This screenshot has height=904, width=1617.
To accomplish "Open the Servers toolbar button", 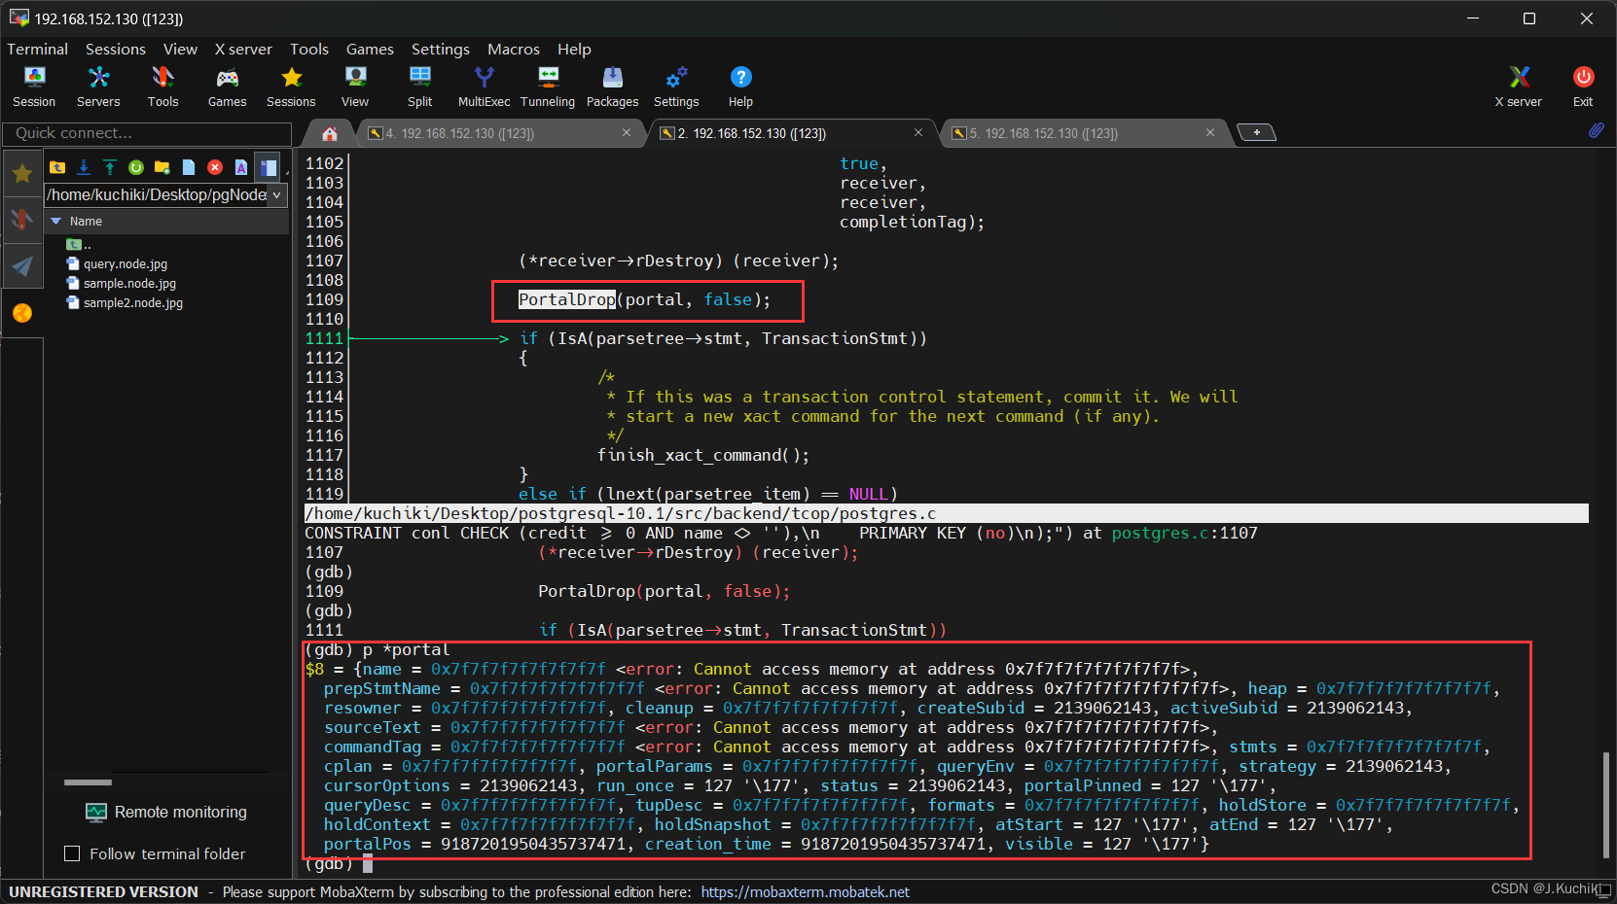I will coord(98,87).
